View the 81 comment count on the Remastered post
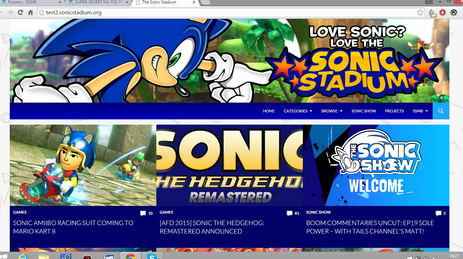The height and width of the screenshot is (259, 463). click(x=297, y=213)
